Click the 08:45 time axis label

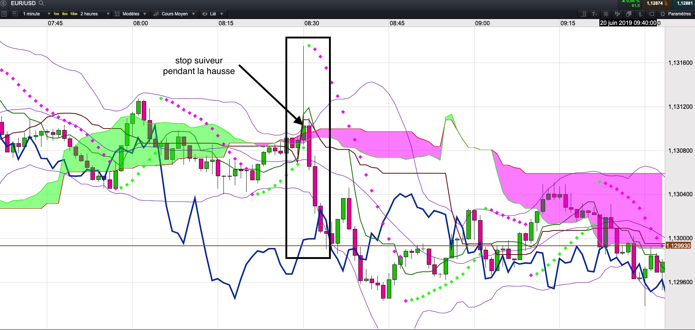pos(397,23)
